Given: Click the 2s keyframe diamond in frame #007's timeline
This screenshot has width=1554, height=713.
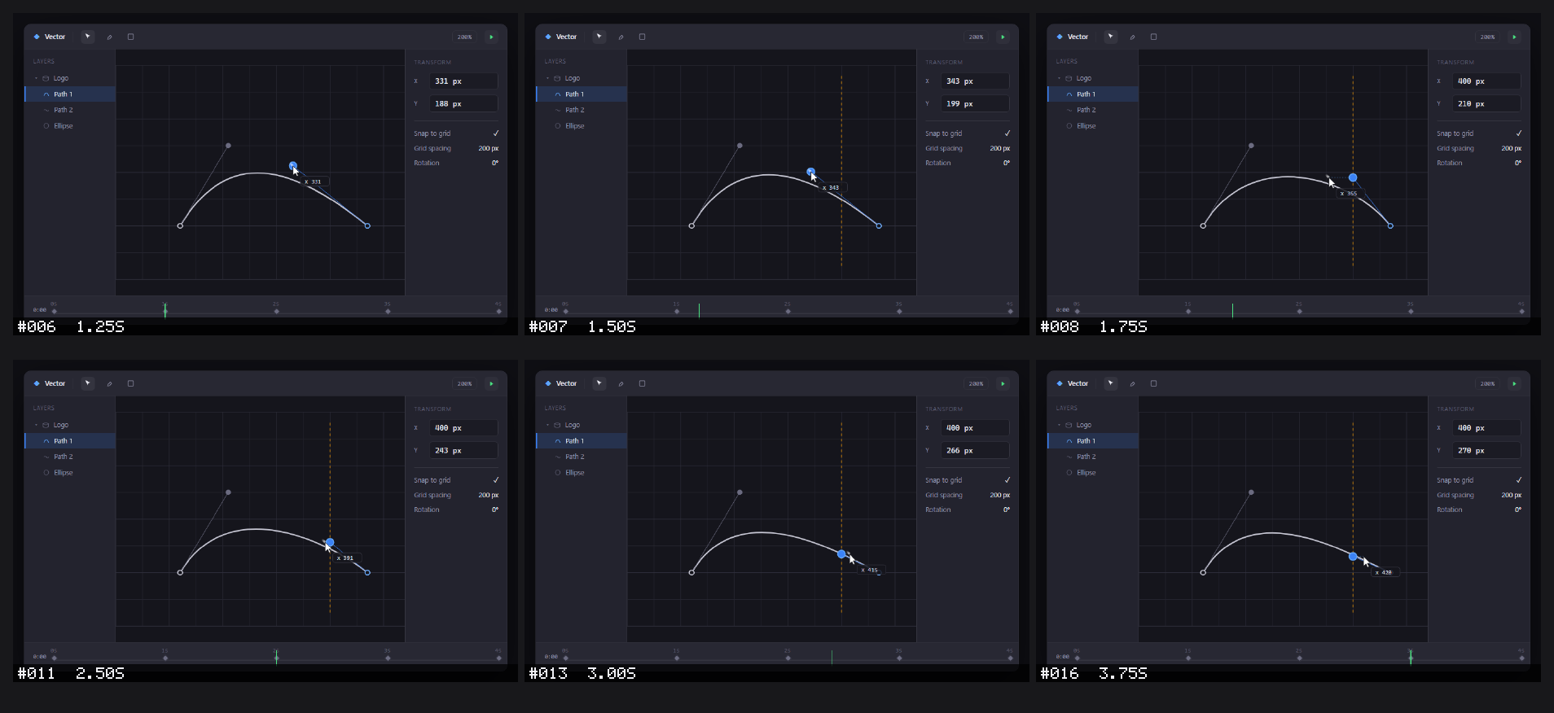Looking at the screenshot, I should tap(788, 311).
